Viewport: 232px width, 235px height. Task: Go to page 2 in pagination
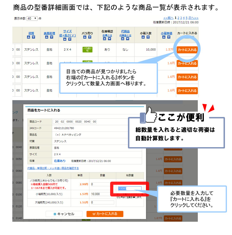(x=179, y=18)
